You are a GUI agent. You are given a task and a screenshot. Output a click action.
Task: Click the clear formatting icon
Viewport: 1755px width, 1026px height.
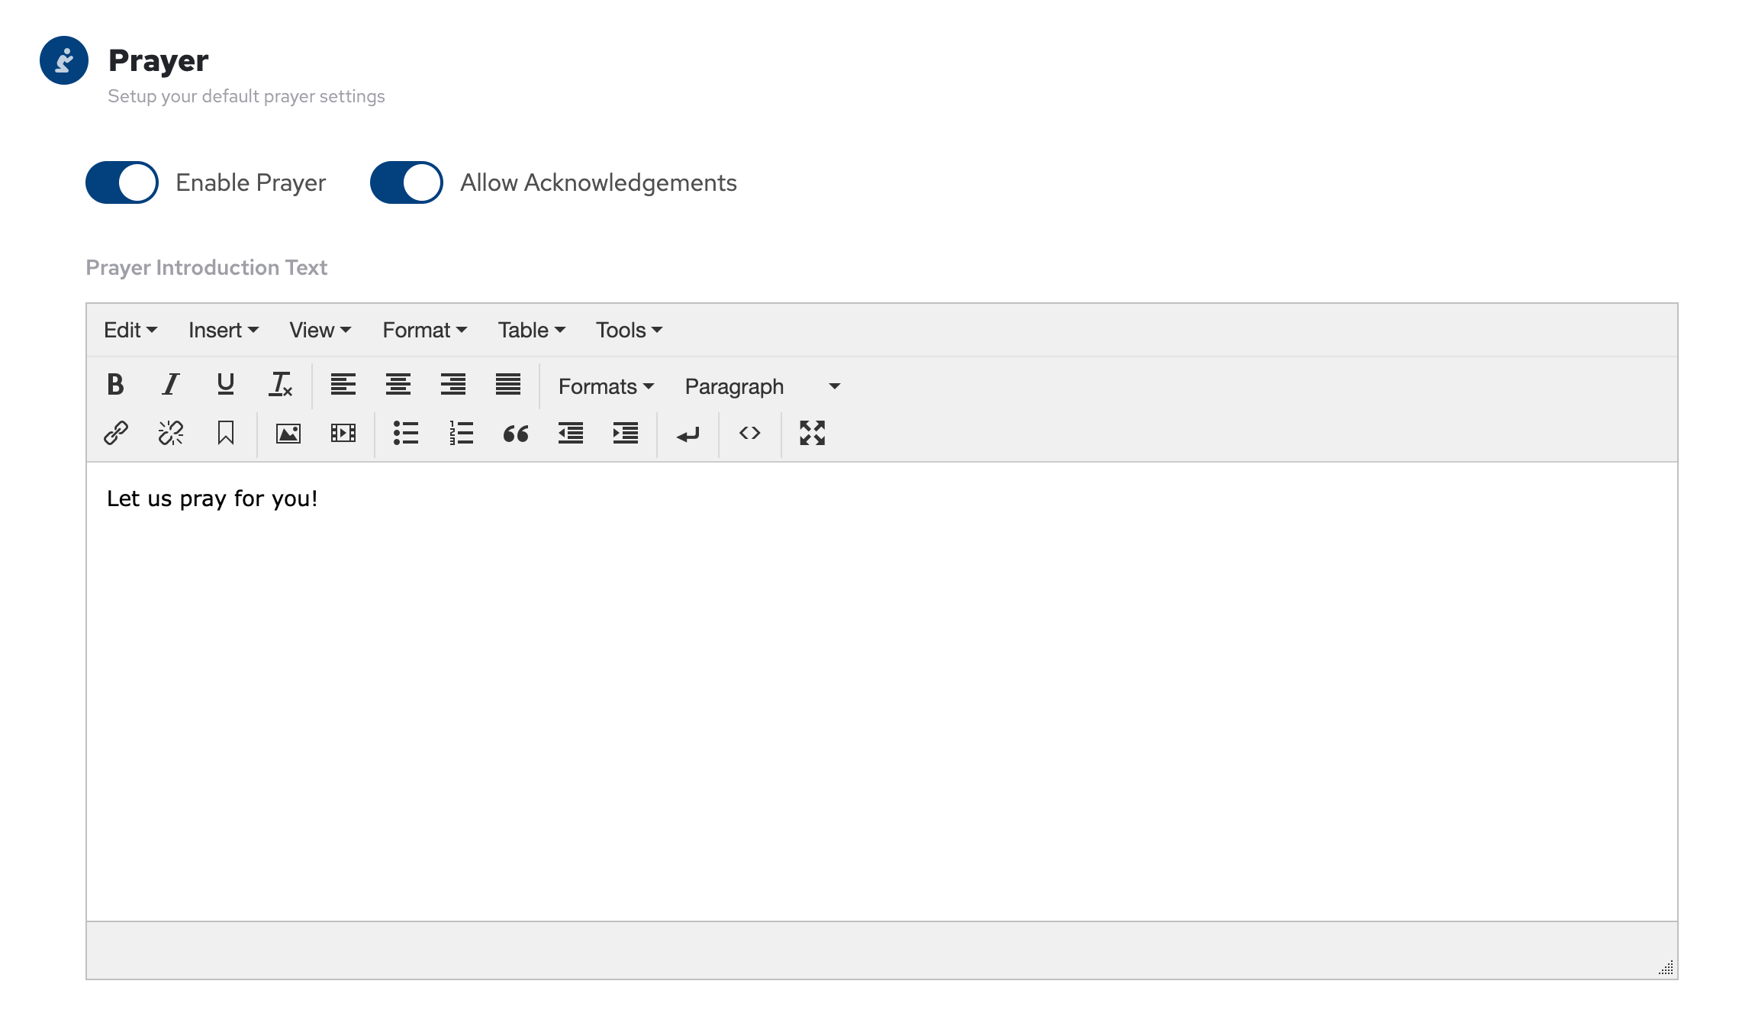(x=281, y=385)
